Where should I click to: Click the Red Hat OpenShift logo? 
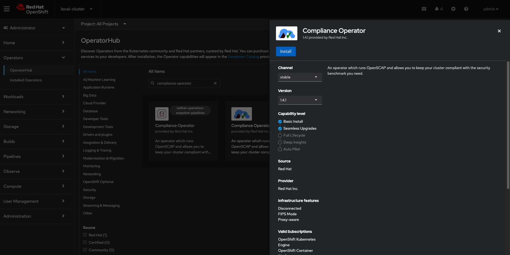point(32,9)
